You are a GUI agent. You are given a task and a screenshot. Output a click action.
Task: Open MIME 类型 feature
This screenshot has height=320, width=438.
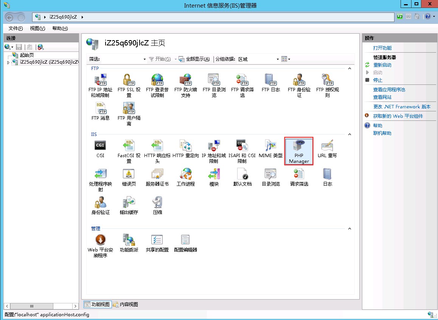click(x=271, y=149)
